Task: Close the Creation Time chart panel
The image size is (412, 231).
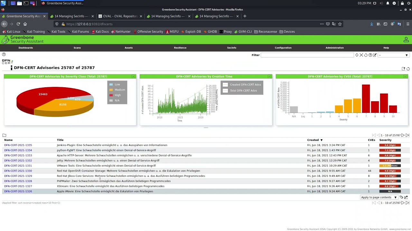Action: coord(269,76)
